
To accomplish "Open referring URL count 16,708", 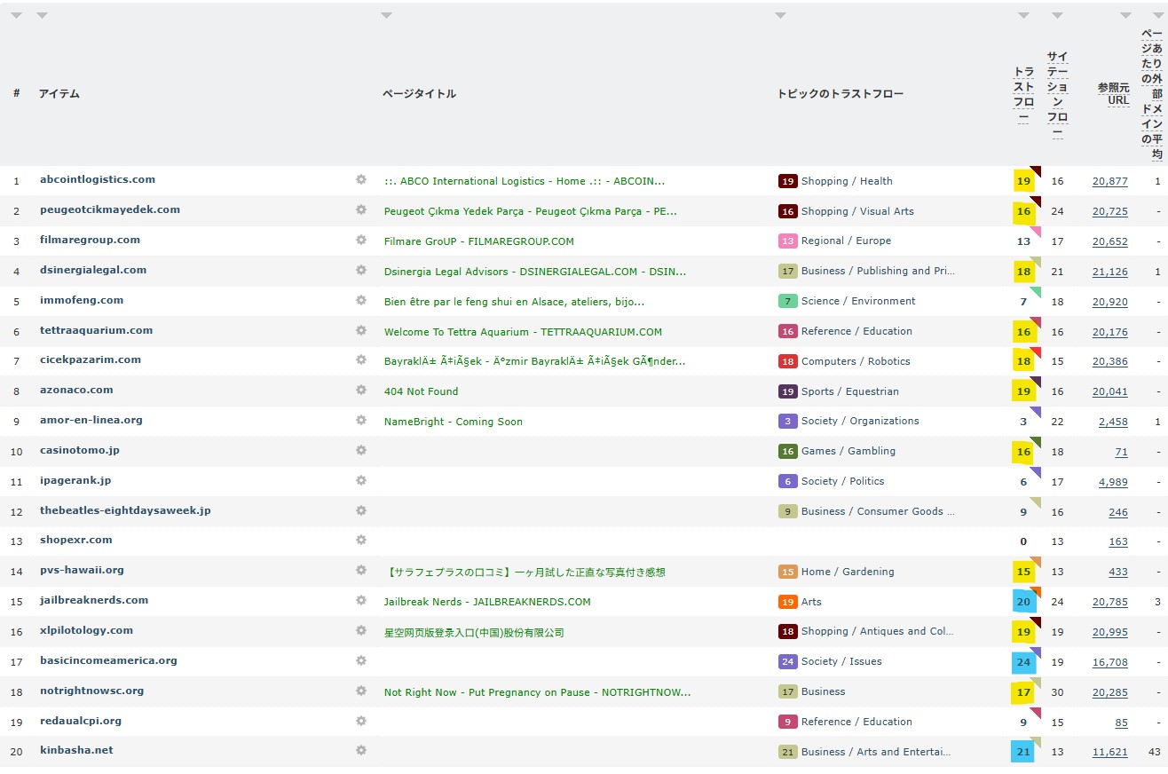I will (1110, 662).
